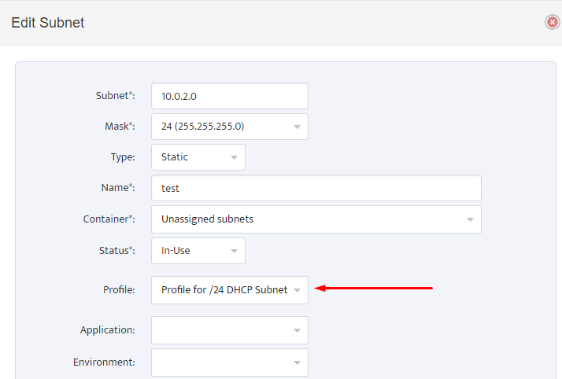The height and width of the screenshot is (379, 562).
Task: Click the arrow icon of Container selector
Action: click(470, 219)
